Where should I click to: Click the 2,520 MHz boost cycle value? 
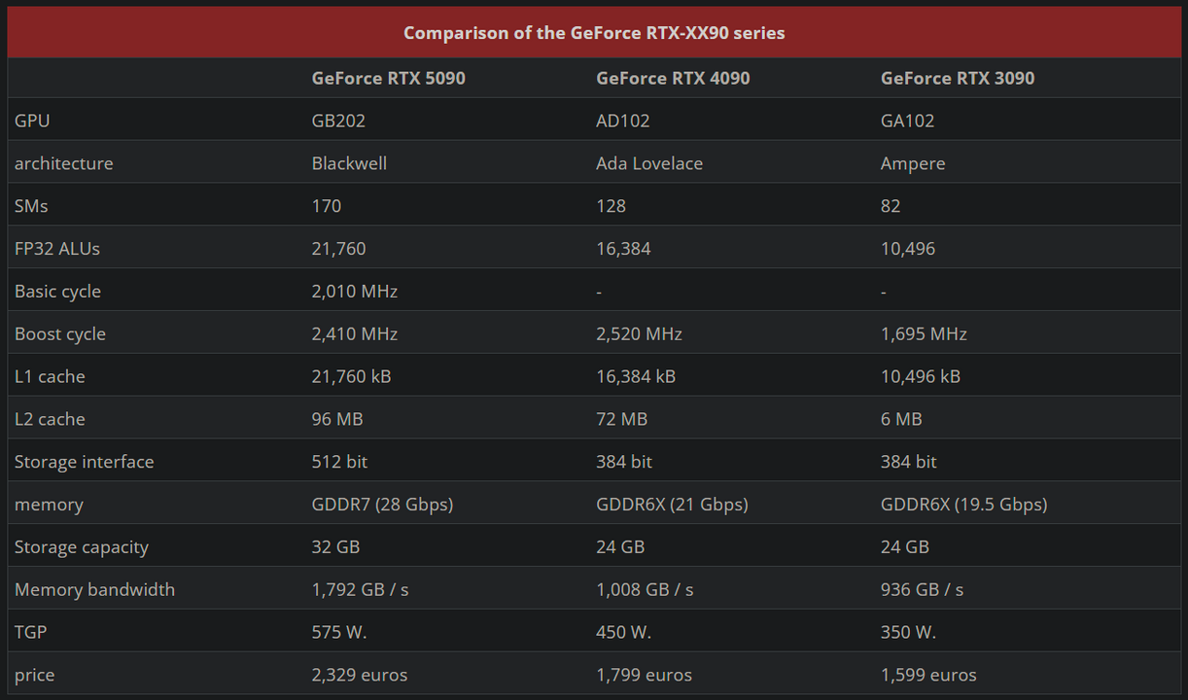[x=639, y=333]
